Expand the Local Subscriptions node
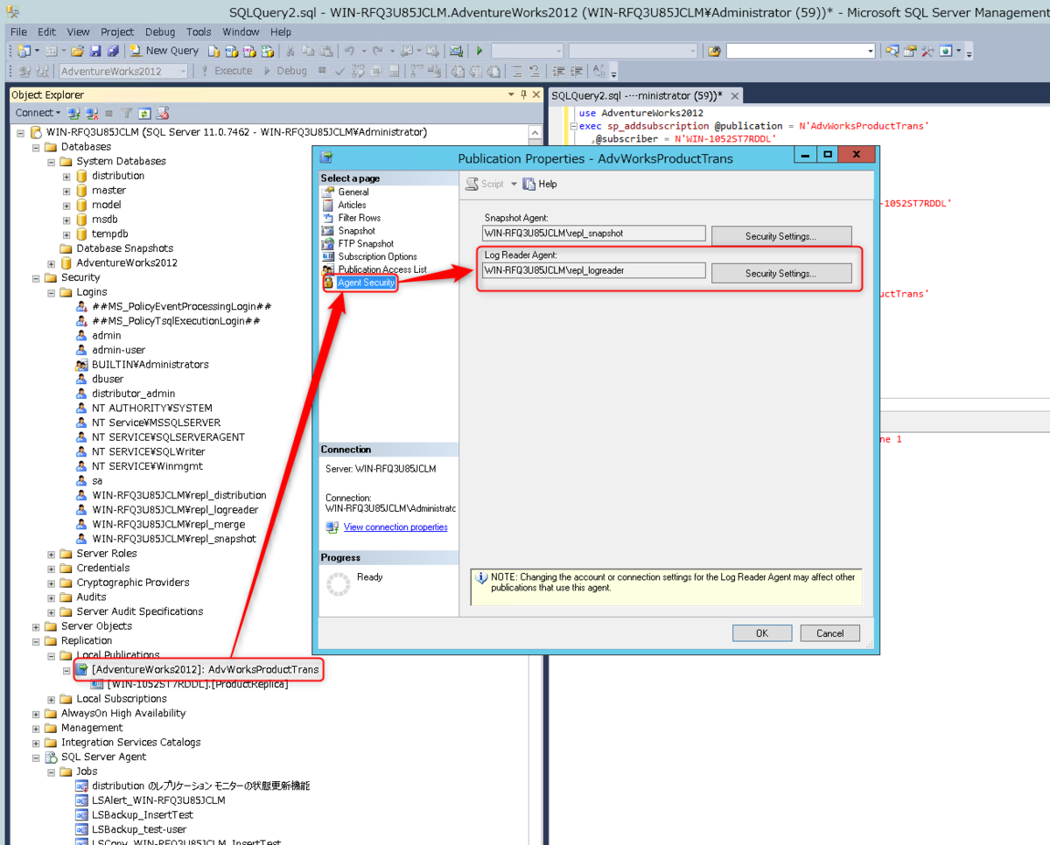The image size is (1050, 845). [x=52, y=699]
